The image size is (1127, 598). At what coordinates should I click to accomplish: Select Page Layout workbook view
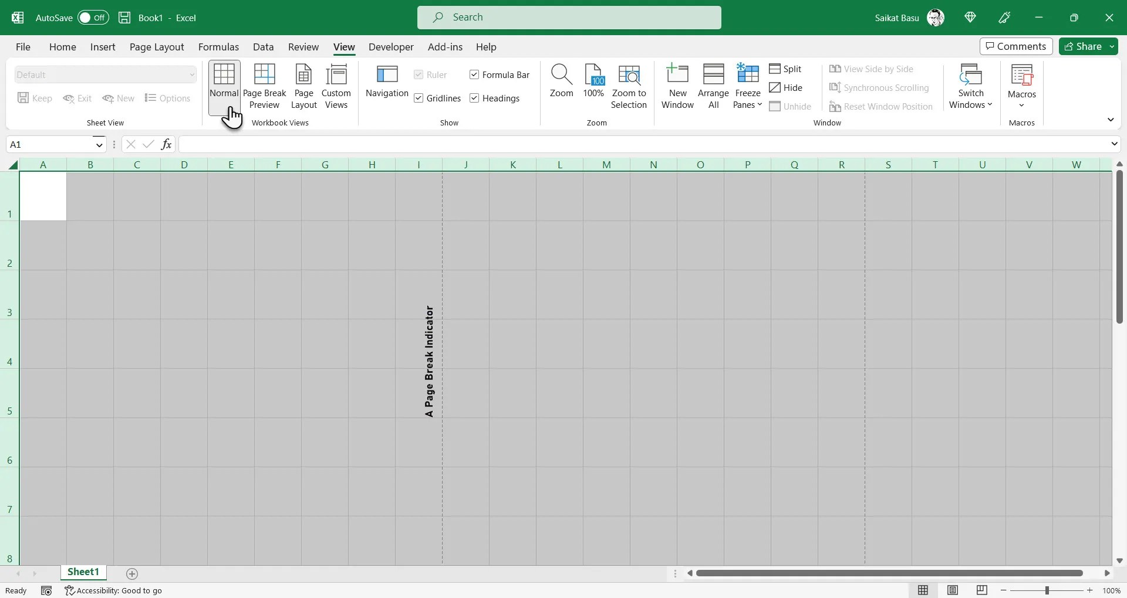pos(303,86)
